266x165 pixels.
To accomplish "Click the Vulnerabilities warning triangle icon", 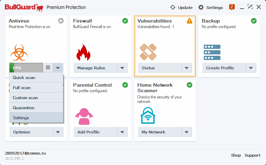I will 190,21.
